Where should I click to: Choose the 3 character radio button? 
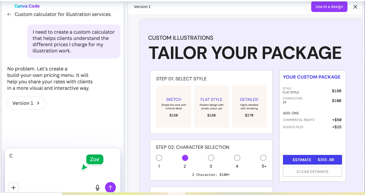click(211, 158)
